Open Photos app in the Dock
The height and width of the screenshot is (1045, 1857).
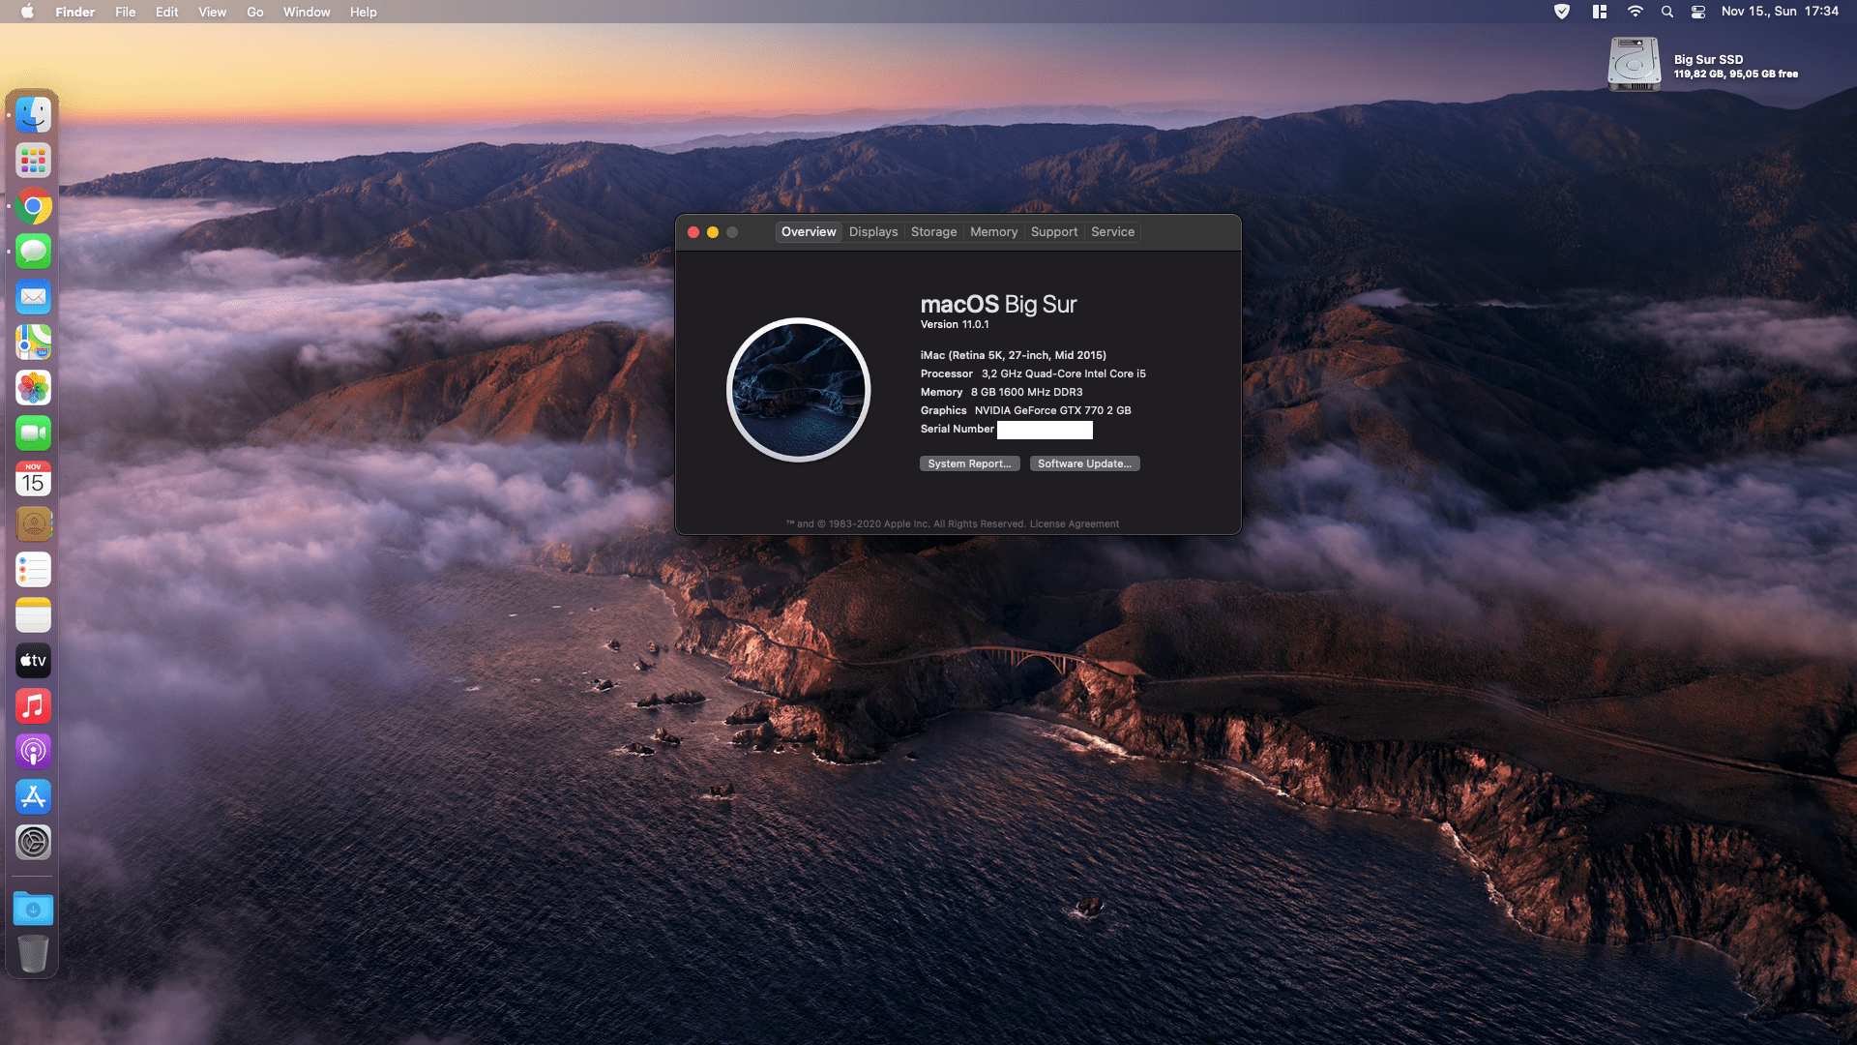pos(33,388)
